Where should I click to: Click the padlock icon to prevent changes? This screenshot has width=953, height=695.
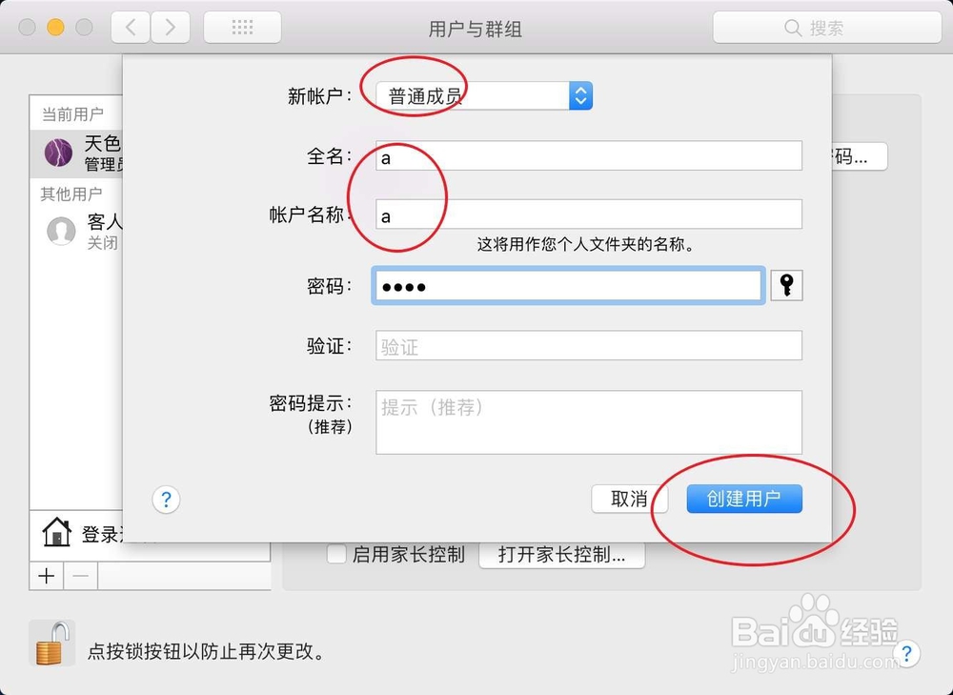(51, 644)
